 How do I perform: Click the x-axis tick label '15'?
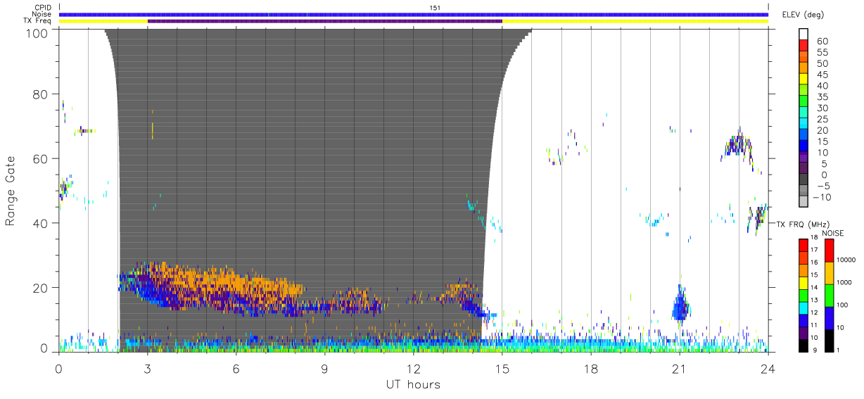[502, 369]
